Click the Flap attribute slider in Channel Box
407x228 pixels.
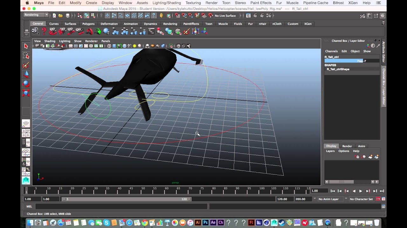(343, 61)
